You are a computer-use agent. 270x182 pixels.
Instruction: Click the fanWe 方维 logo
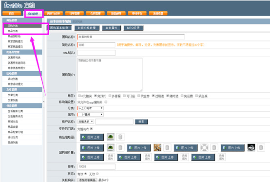[x=19, y=5]
